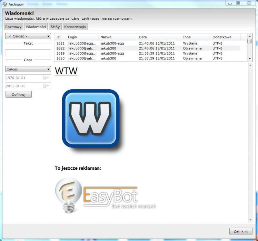
Task: Focus the Tekst search input field
Action: click(x=28, y=53)
